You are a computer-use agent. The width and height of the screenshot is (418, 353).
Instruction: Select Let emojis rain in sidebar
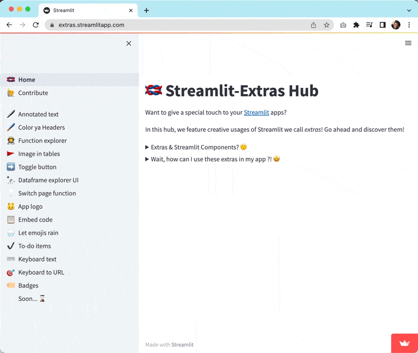[x=69, y=233]
